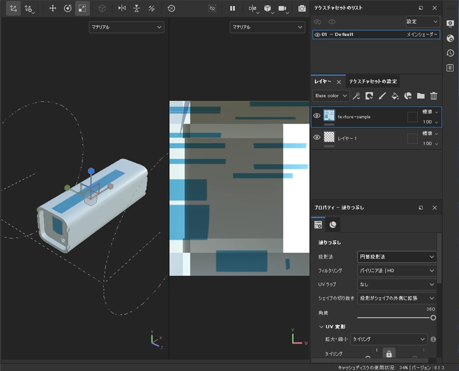Screen dimensions: 459x371
Task: Open right viewport マテリアル dropdown
Action: [267, 27]
